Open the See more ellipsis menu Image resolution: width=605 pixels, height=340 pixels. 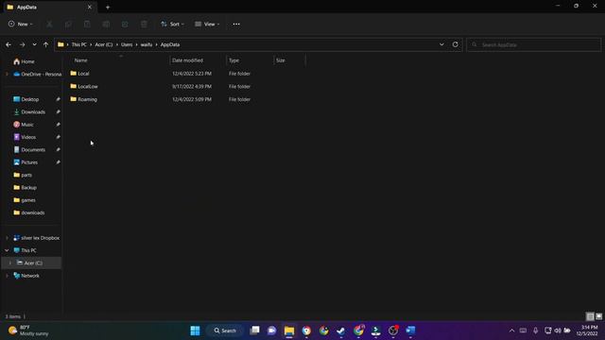click(236, 24)
